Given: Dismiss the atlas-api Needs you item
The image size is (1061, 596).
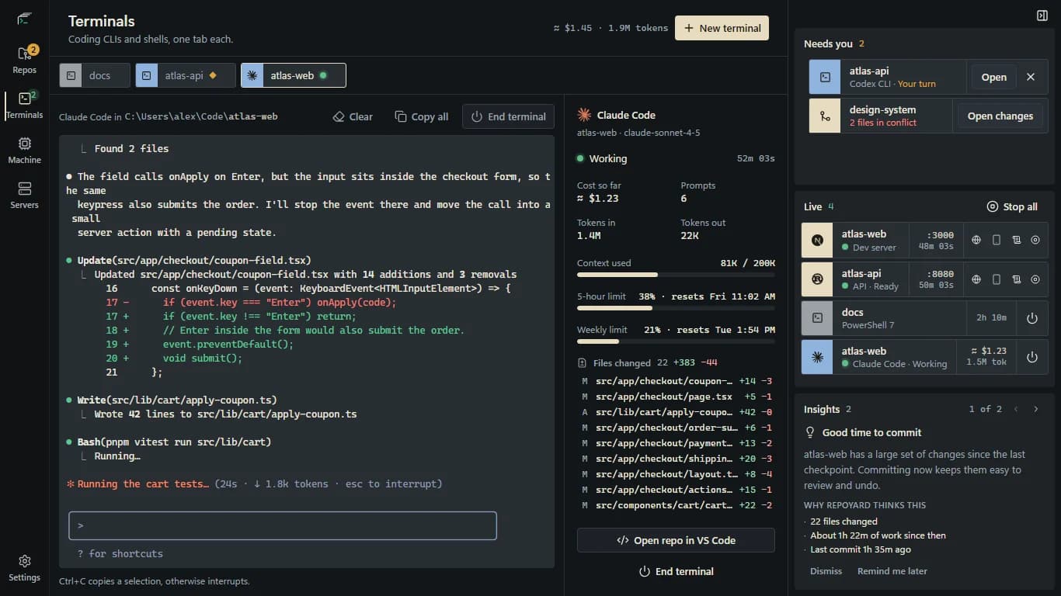Looking at the screenshot, I should tap(1031, 77).
